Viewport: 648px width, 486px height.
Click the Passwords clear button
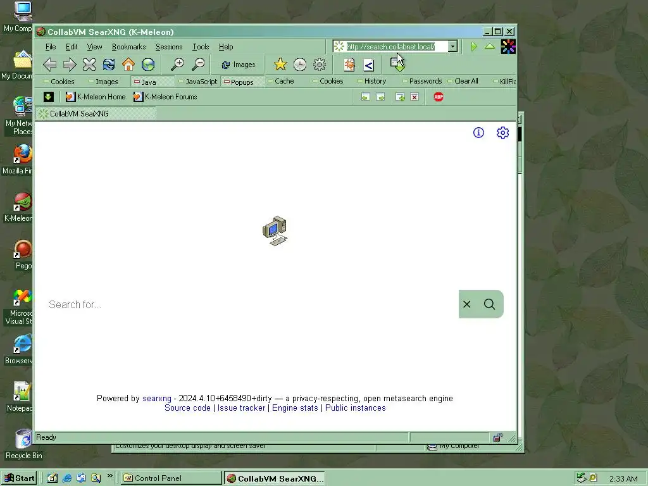coord(422,81)
